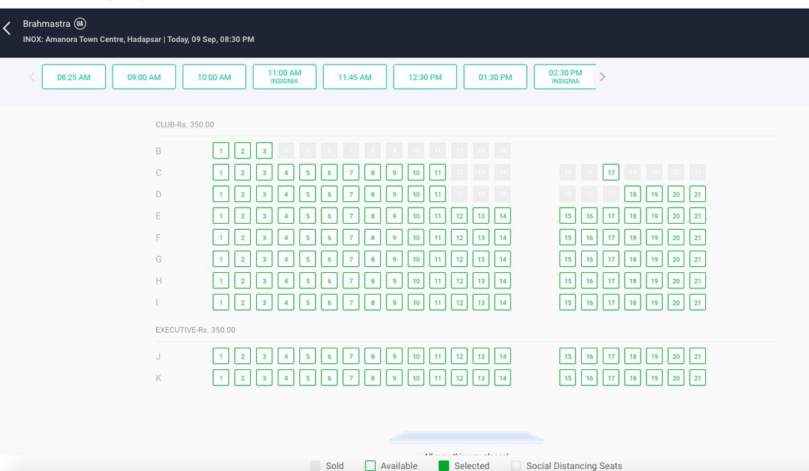Select seat 11 in row C
809x471 pixels.
point(438,172)
